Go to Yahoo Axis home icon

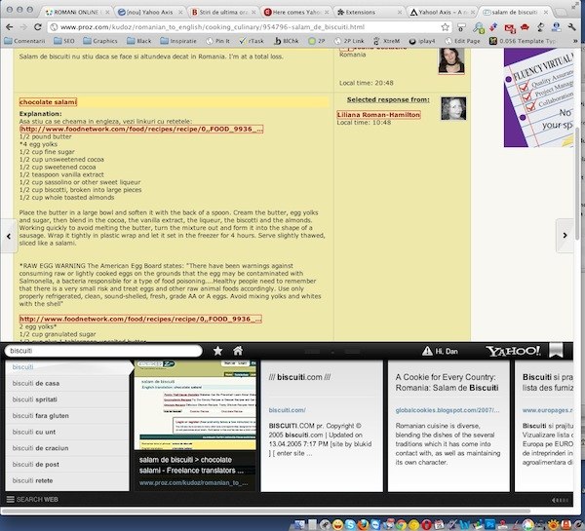tap(238, 351)
